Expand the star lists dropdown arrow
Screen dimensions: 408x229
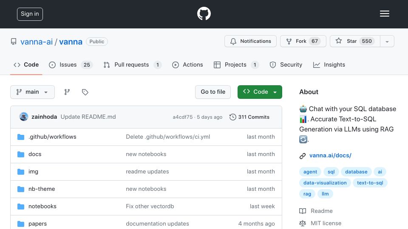pyautogui.click(x=387, y=42)
